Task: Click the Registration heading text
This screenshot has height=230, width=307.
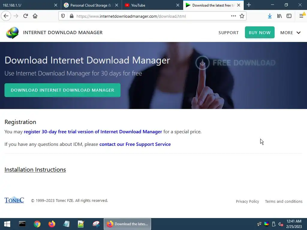Action: [20, 122]
